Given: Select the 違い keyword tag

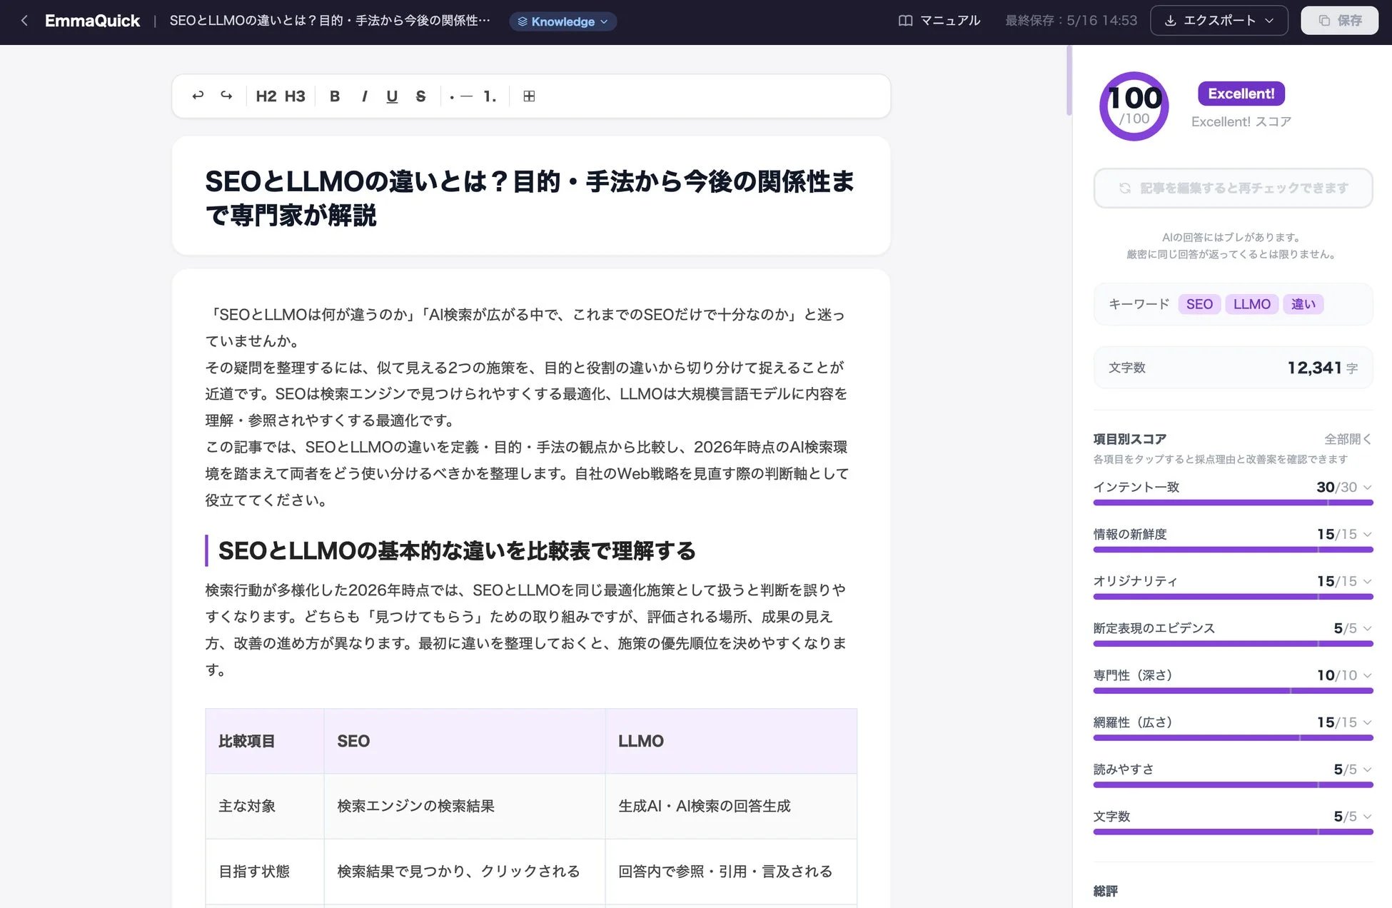Looking at the screenshot, I should point(1303,304).
